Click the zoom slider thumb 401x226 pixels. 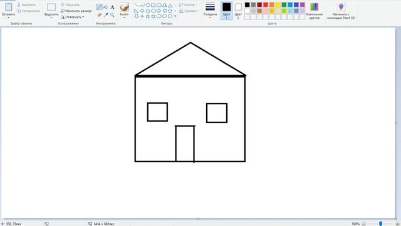[x=380, y=223]
